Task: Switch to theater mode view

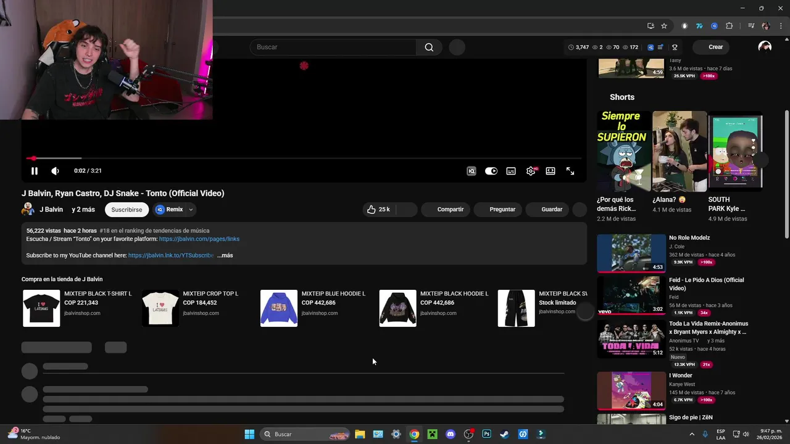Action: (x=551, y=171)
